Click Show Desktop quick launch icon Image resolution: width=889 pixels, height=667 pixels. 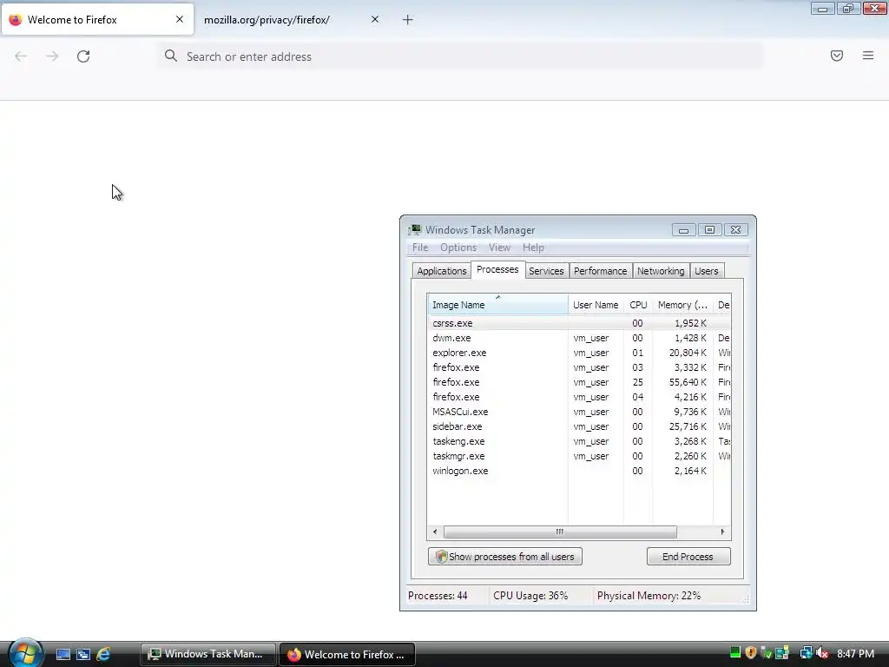click(x=63, y=654)
